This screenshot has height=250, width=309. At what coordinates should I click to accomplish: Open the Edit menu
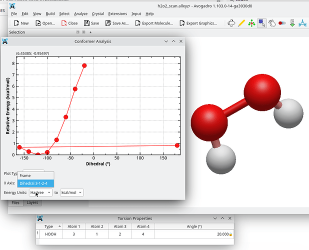25,14
